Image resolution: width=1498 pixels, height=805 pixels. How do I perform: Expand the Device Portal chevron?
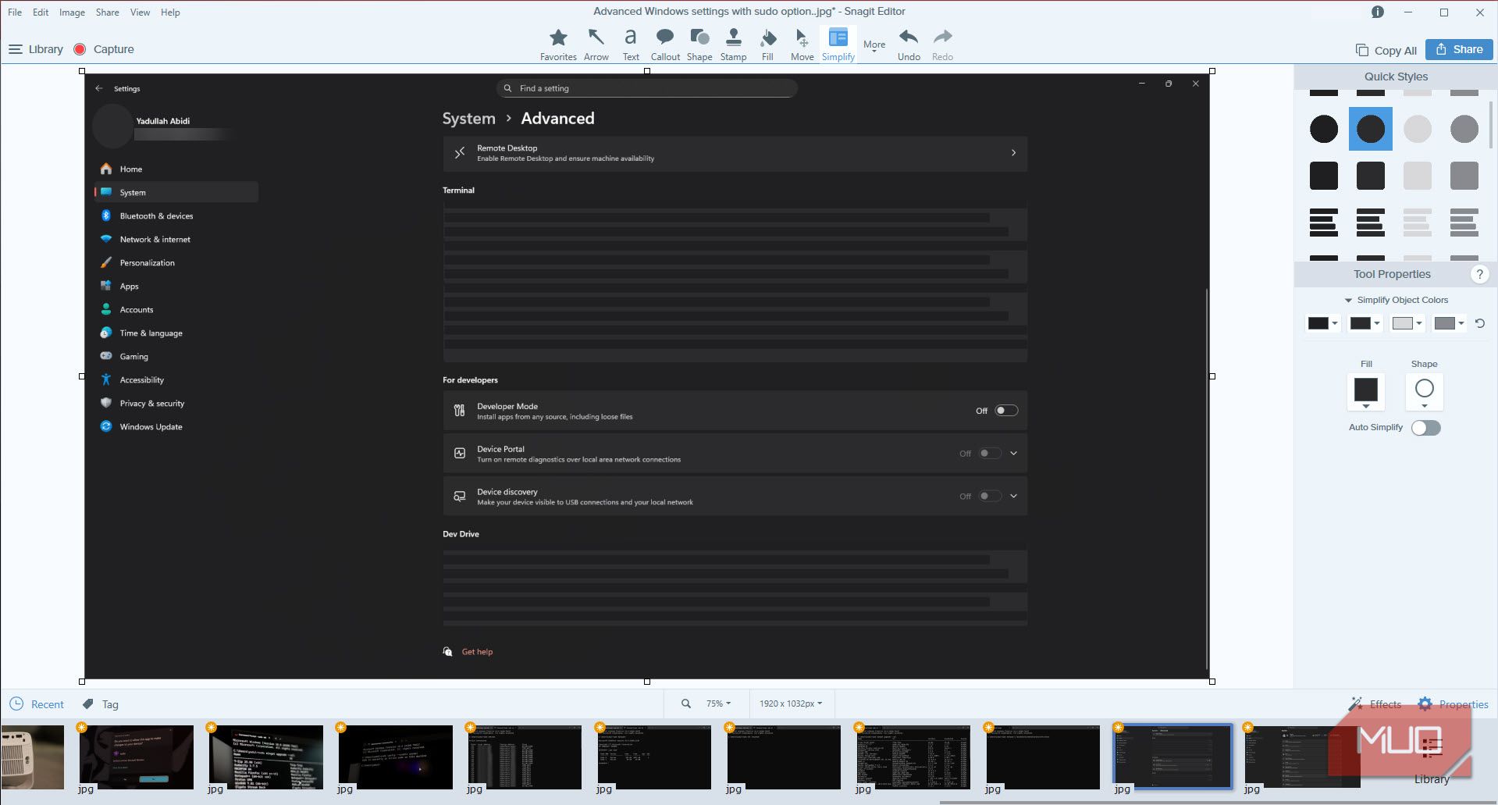1013,454
